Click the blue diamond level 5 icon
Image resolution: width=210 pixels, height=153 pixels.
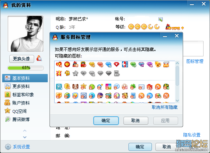pos(108,64)
